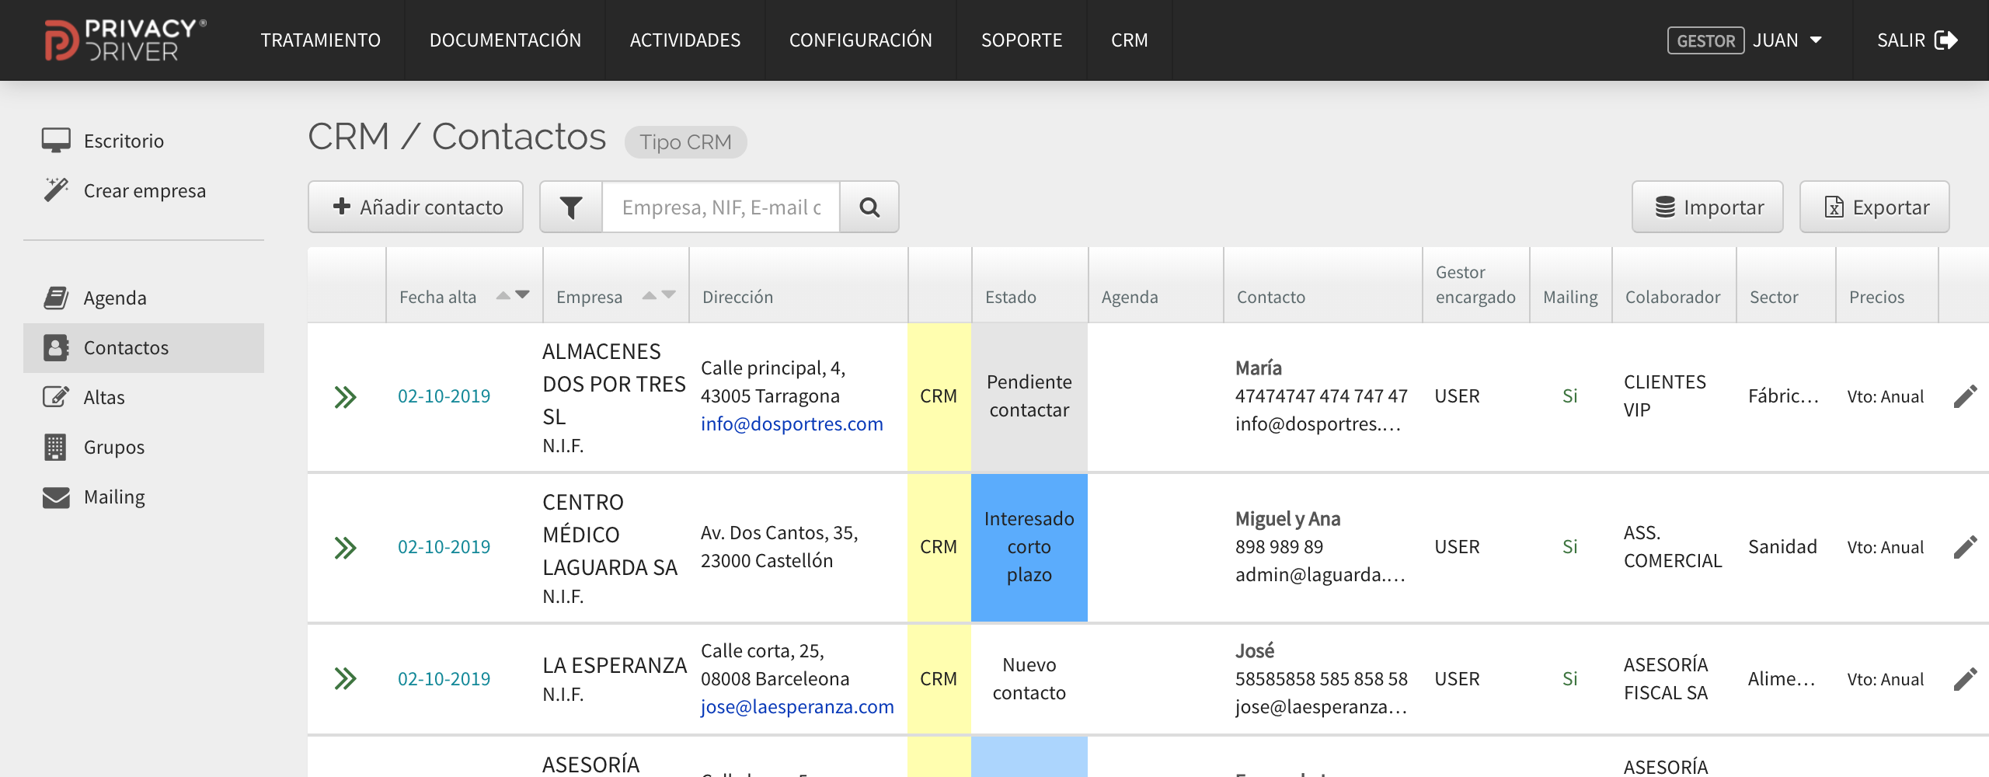
Task: Click Añadir contacto button
Action: click(x=416, y=207)
